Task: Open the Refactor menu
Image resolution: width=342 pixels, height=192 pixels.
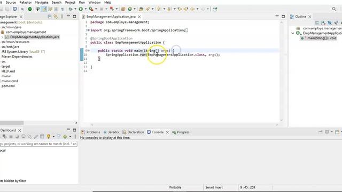Action: [x=26, y=2]
